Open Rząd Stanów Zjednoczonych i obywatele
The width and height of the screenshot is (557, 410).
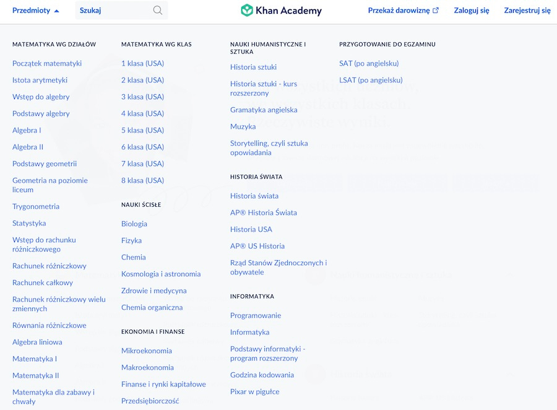click(x=278, y=267)
